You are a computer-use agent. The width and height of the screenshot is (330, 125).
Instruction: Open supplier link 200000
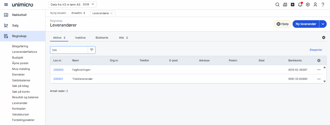[58, 70]
